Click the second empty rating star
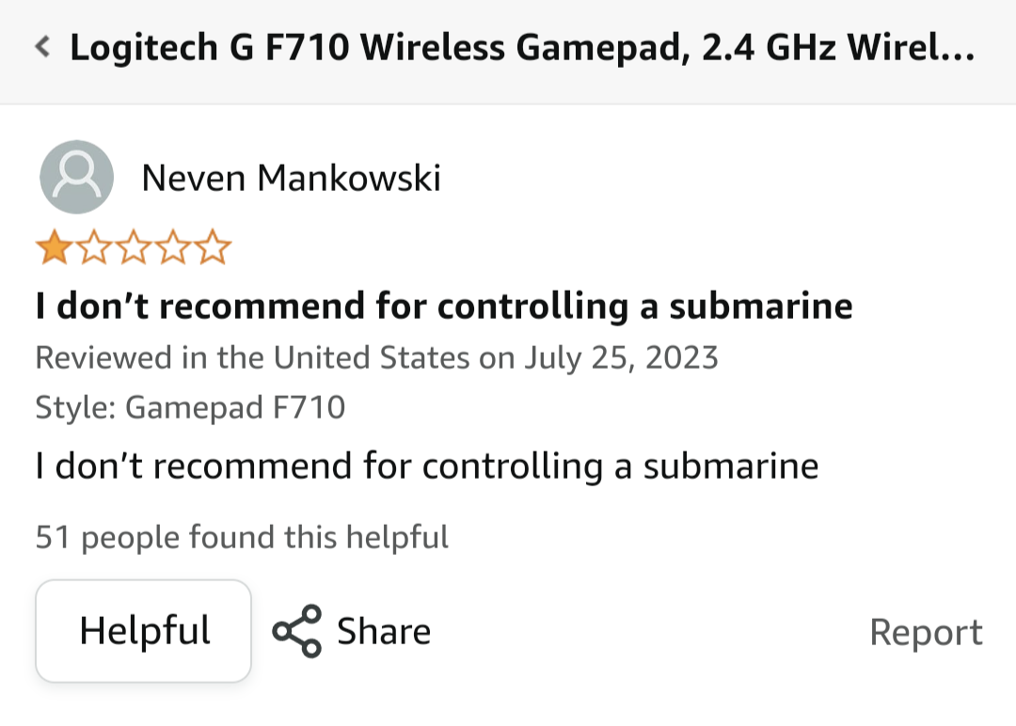 coord(95,247)
